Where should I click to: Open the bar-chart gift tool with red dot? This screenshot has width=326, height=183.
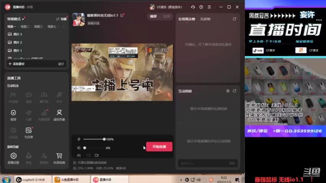click(x=44, y=115)
